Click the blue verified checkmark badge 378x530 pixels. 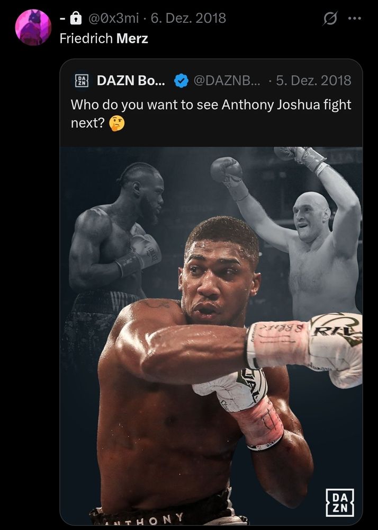[181, 81]
